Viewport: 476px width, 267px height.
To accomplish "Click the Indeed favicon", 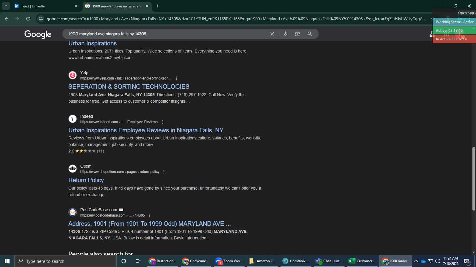I will point(73,119).
